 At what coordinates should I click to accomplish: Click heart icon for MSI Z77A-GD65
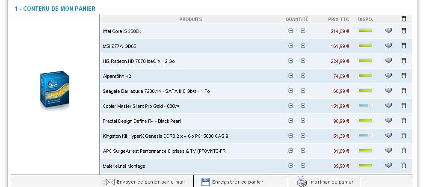click(388, 46)
